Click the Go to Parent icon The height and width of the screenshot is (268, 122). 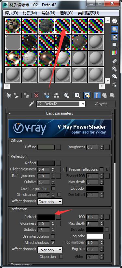(105, 95)
